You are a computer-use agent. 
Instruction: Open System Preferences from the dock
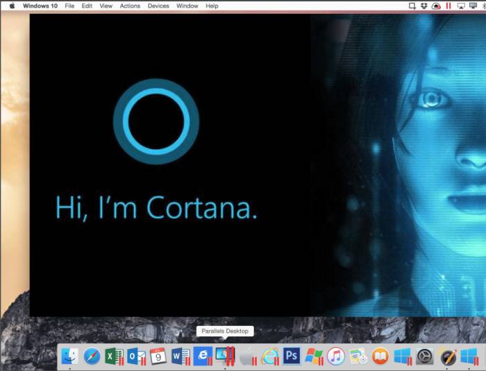(425, 356)
